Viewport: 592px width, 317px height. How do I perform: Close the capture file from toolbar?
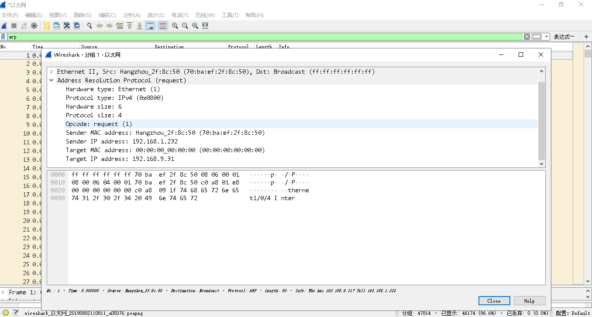pos(67,26)
